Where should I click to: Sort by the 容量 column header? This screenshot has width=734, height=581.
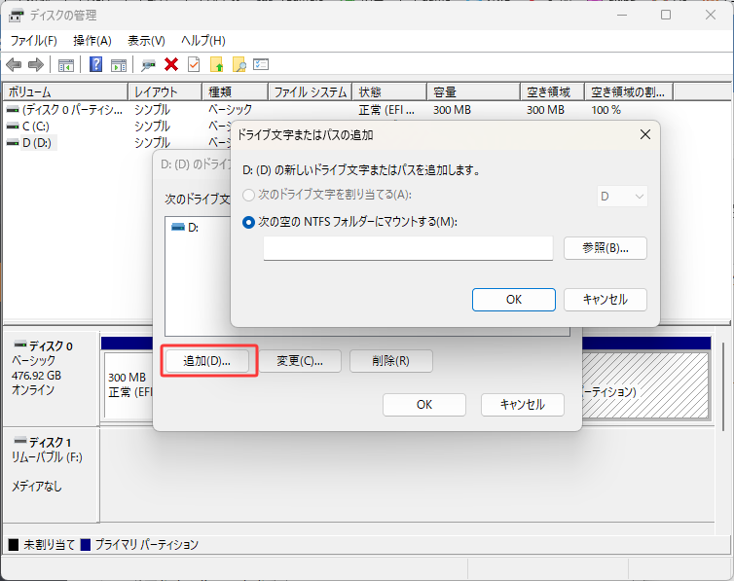coord(474,92)
